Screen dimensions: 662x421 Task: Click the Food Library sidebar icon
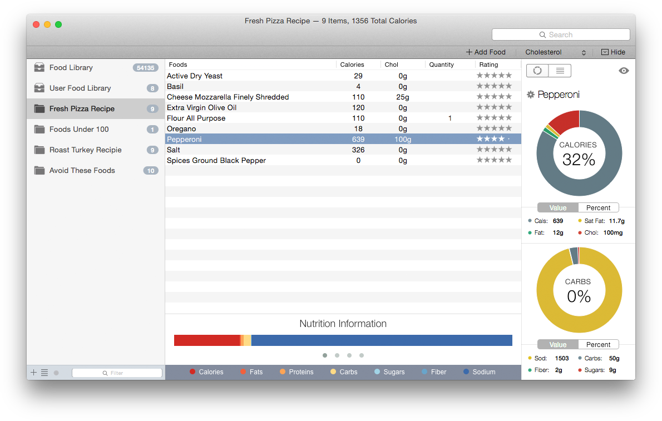pyautogui.click(x=38, y=67)
